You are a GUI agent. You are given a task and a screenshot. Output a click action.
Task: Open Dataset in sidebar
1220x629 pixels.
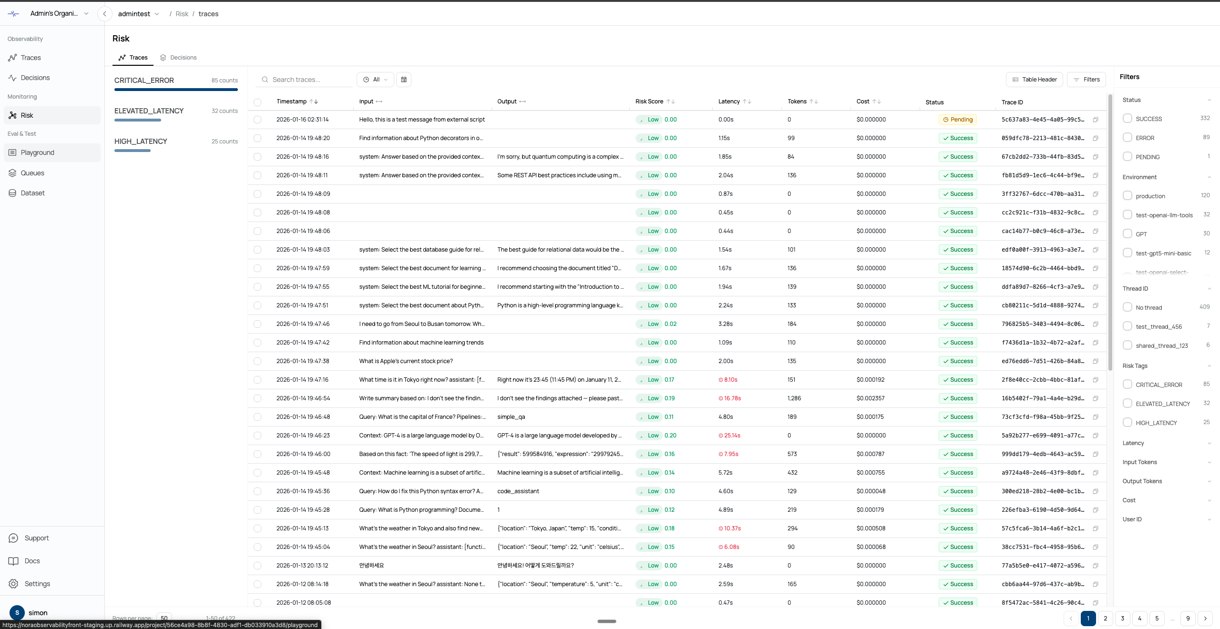tap(32, 193)
